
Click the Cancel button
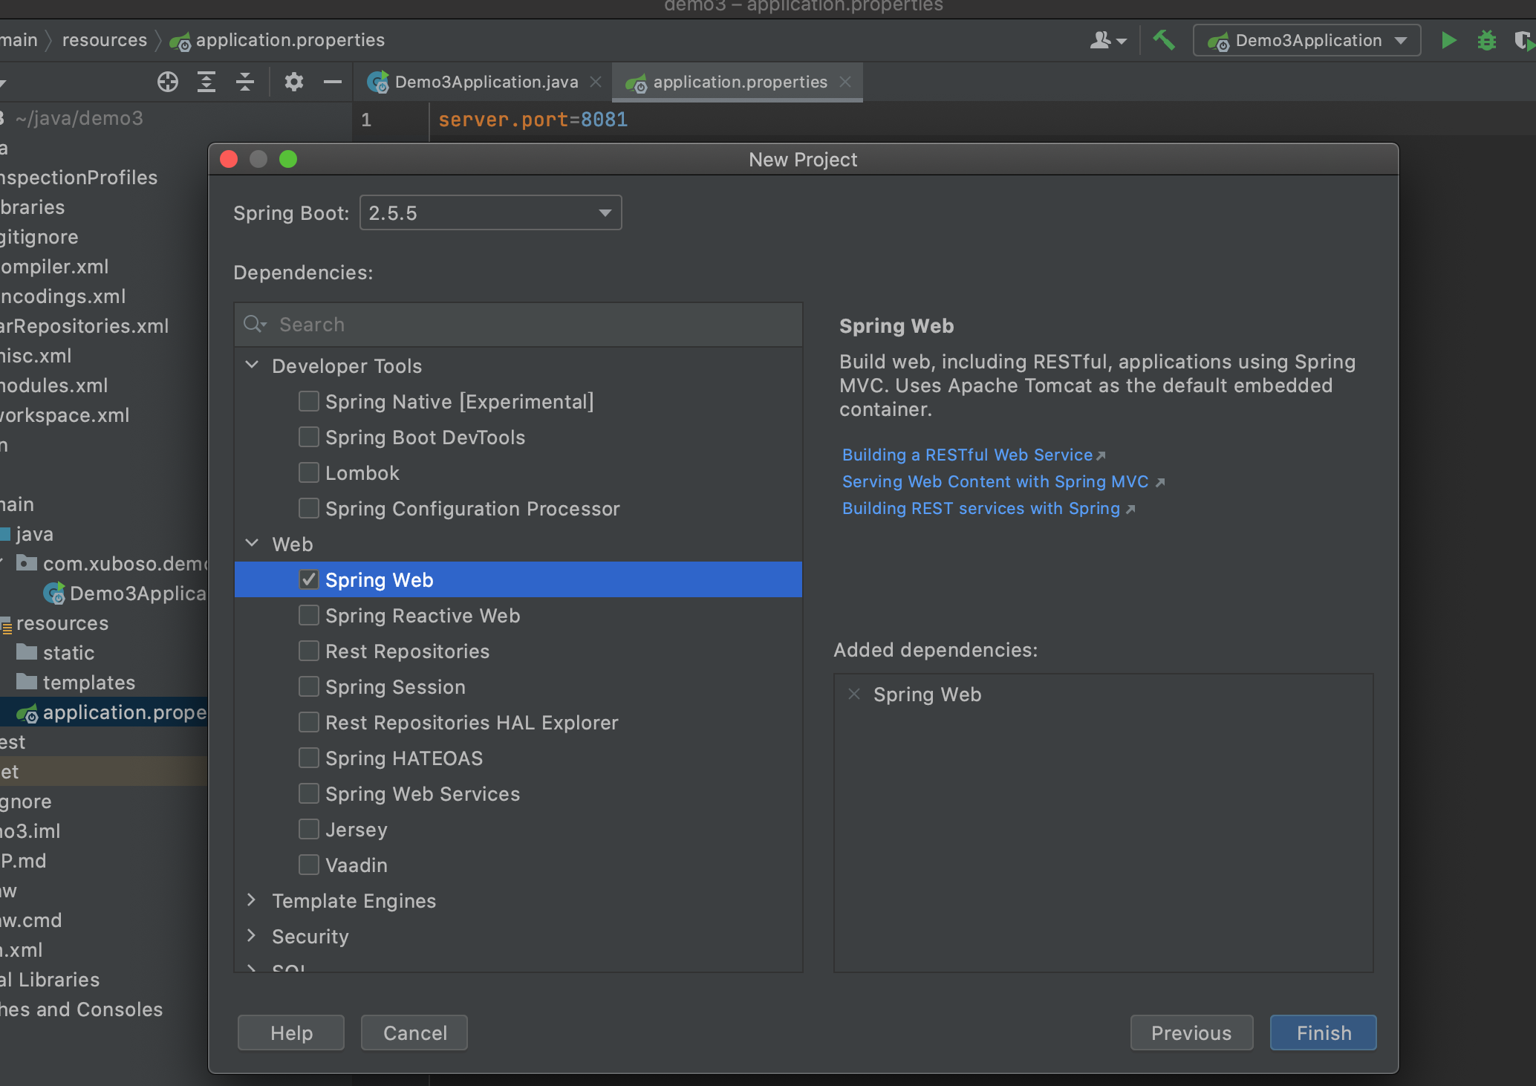pyautogui.click(x=414, y=1033)
